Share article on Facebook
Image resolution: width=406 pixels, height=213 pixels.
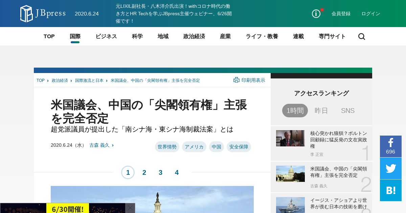(x=391, y=146)
